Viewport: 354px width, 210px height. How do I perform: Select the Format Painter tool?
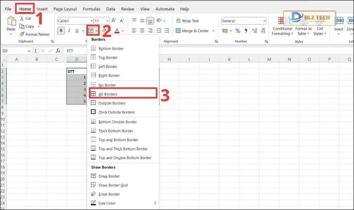pos(35,34)
